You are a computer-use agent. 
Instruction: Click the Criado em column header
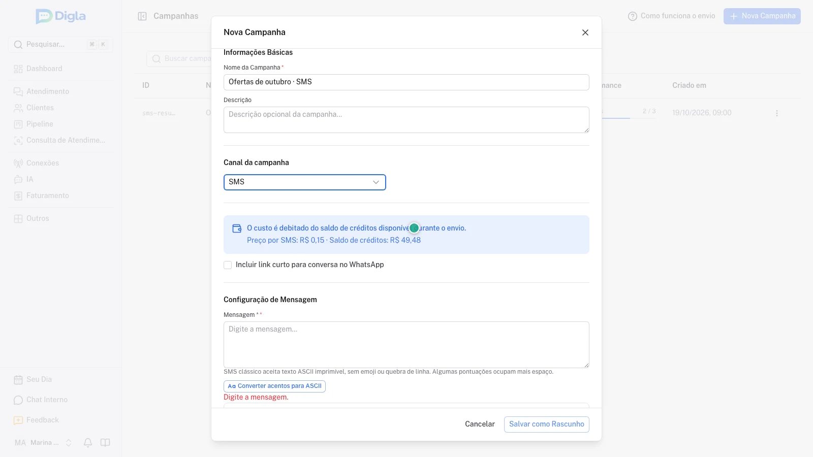tap(689, 85)
